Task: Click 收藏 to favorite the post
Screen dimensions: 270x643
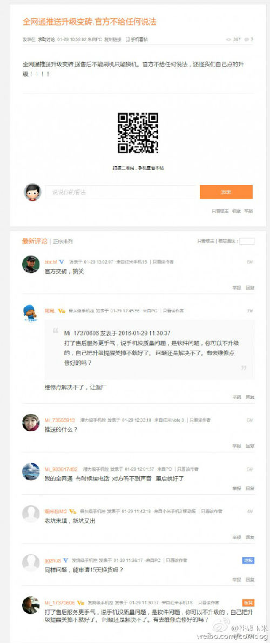Action: coord(237,211)
